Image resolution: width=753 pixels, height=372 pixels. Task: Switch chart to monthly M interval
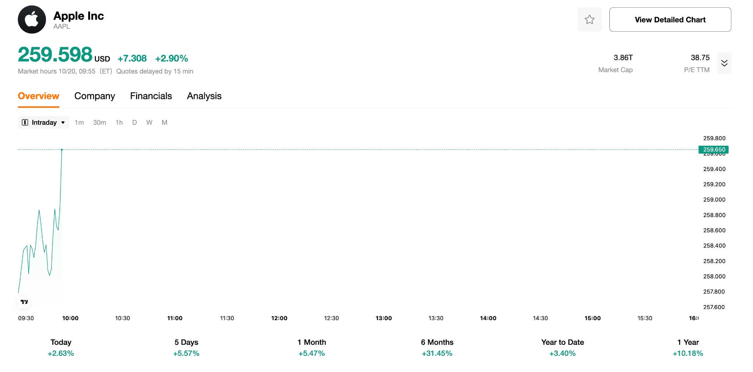[x=164, y=123]
